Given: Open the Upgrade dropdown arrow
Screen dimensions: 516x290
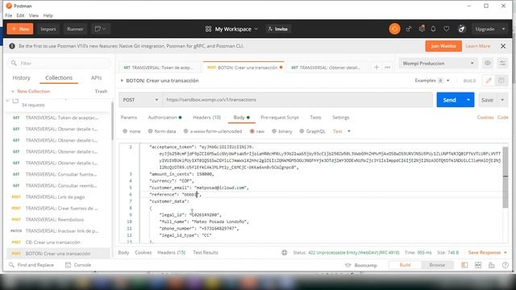Looking at the screenshot, I should [503, 29].
